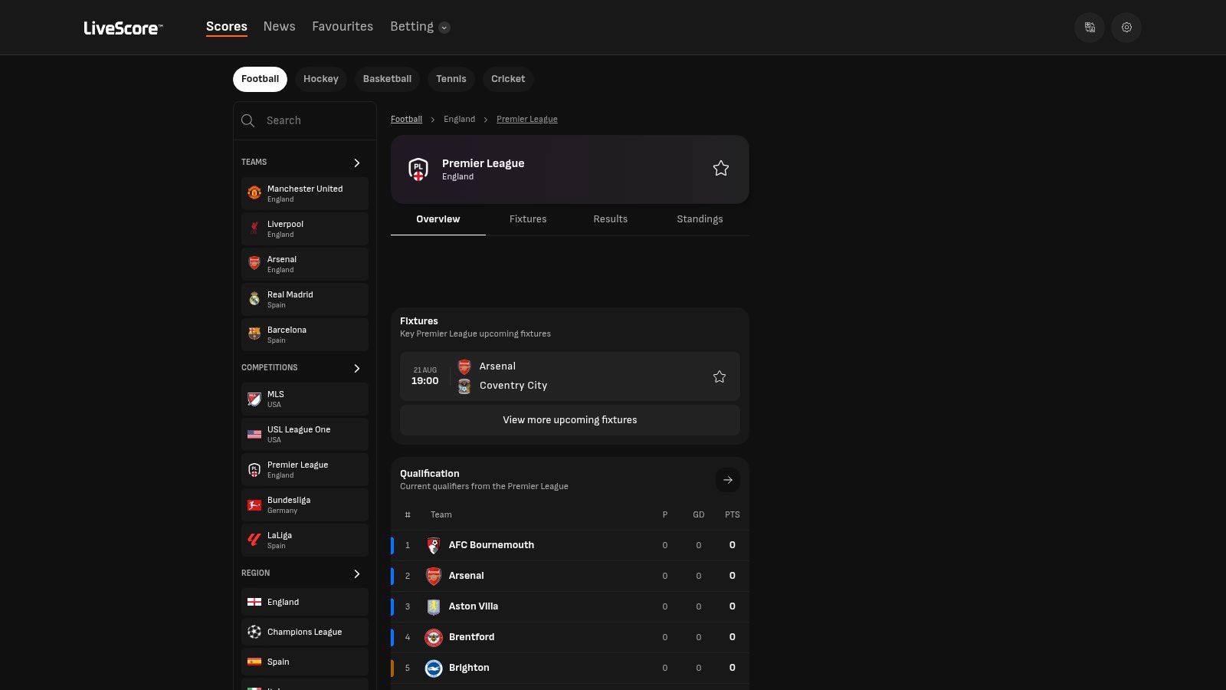Click the PTS column header

click(x=733, y=515)
